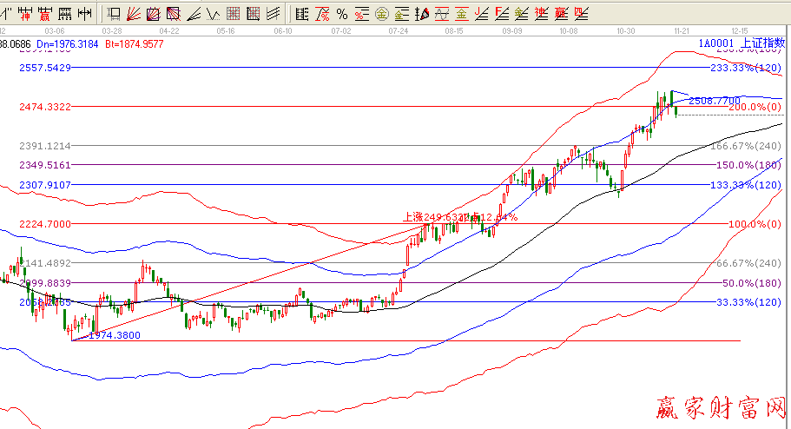Select the 07-24 date on time axis
791x429 pixels.
(x=399, y=30)
